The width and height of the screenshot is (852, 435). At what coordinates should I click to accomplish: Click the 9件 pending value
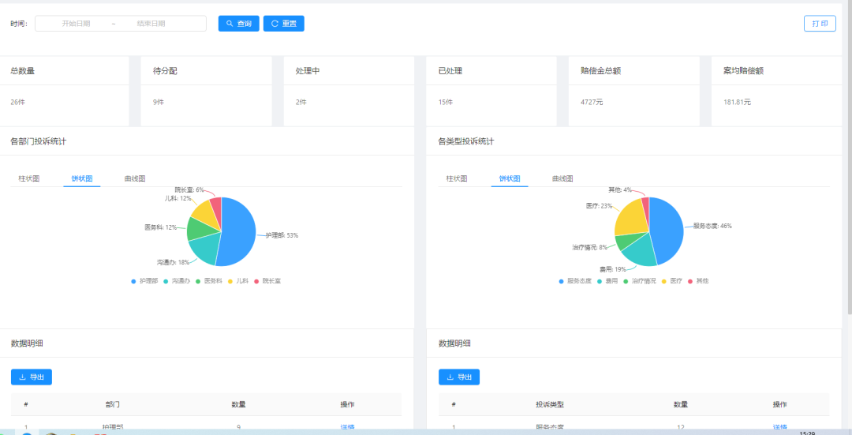(x=158, y=102)
